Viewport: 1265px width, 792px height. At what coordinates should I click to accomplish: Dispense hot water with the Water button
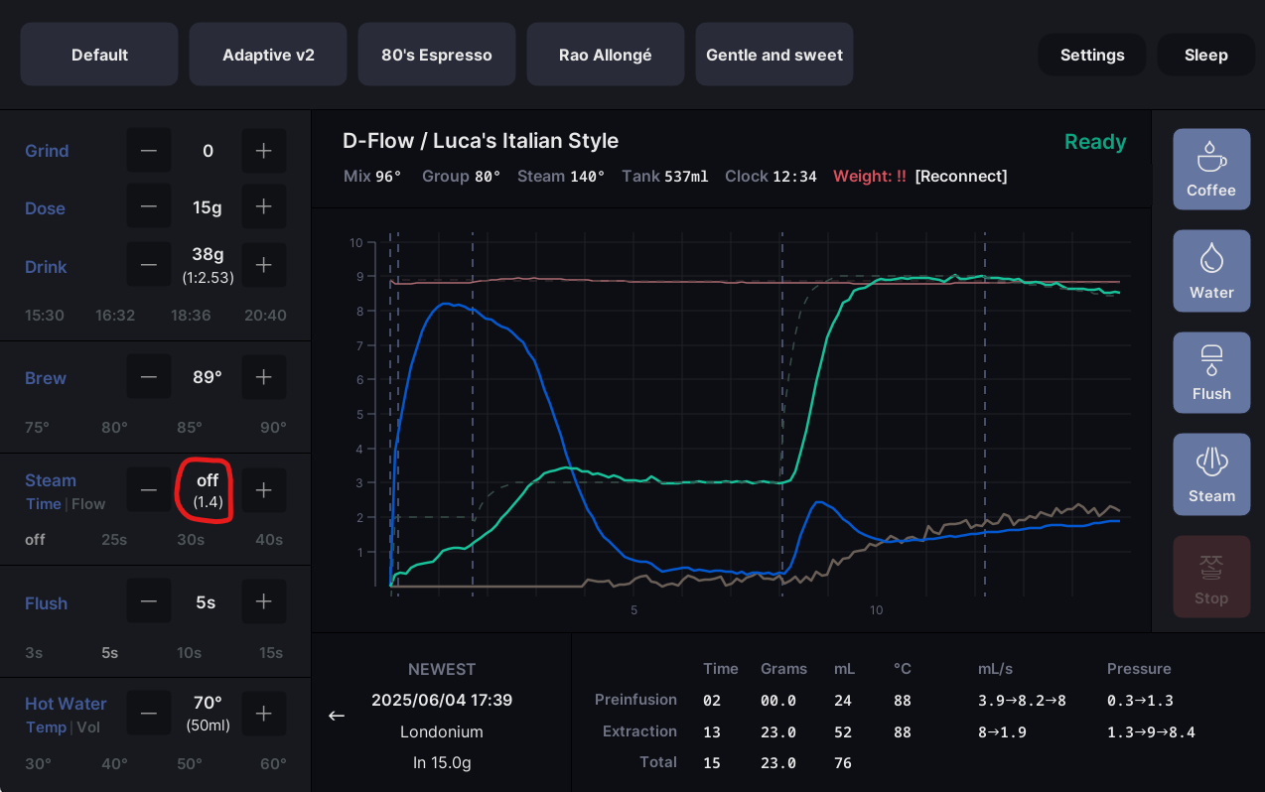point(1211,271)
